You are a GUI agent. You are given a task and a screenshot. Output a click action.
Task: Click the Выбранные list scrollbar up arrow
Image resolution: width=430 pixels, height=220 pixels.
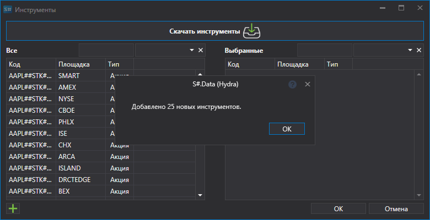[419, 74]
